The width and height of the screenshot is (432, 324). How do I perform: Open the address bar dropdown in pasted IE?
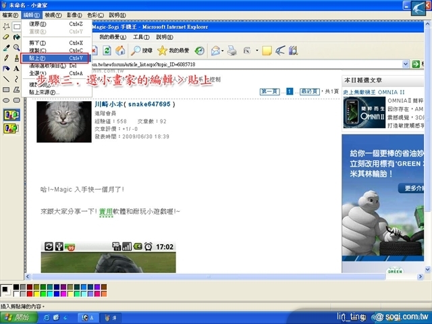(406, 64)
